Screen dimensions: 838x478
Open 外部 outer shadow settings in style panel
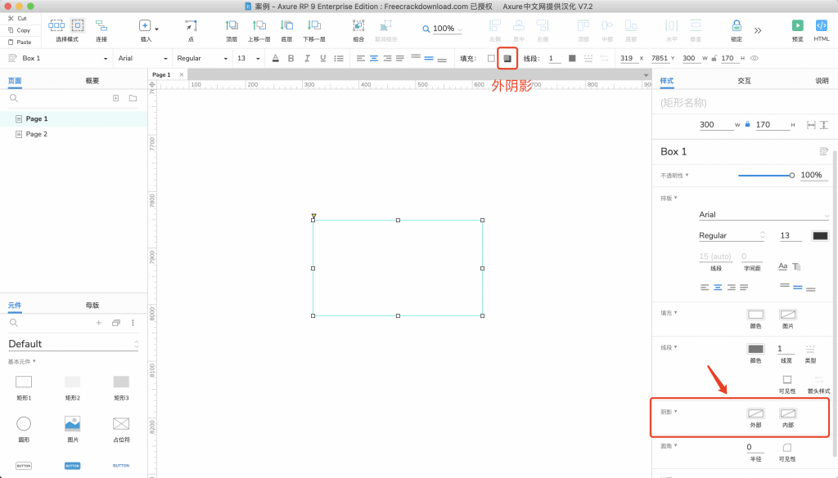pos(756,414)
